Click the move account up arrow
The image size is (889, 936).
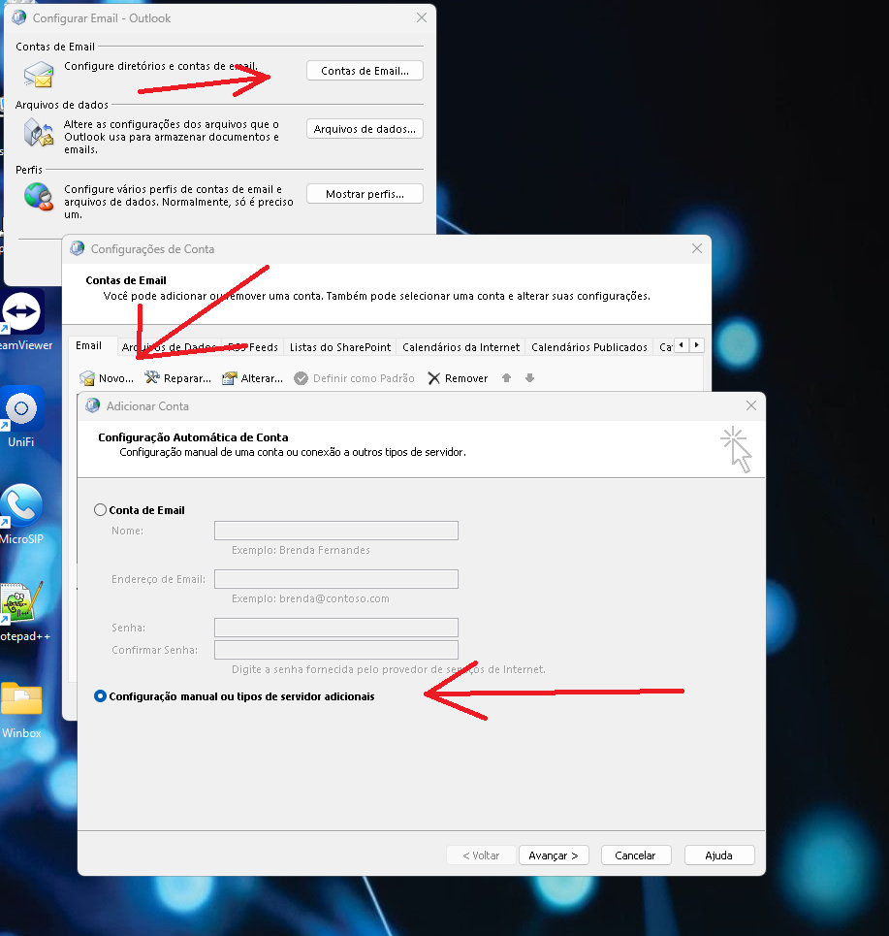point(506,378)
